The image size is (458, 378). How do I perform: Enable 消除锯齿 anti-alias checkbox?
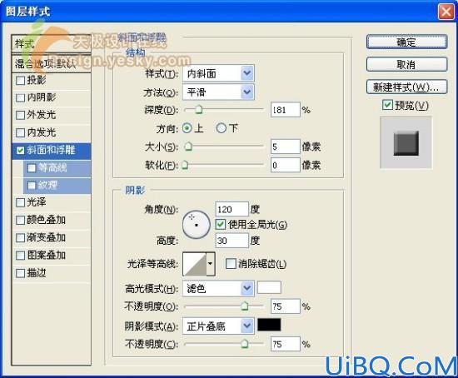coord(231,264)
